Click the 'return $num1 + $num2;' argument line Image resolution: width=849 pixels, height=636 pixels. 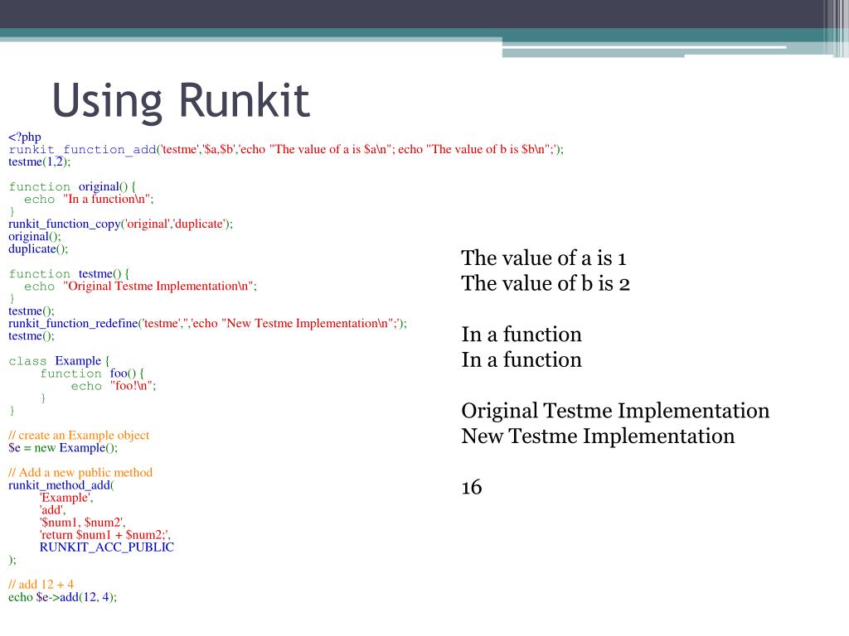(105, 535)
